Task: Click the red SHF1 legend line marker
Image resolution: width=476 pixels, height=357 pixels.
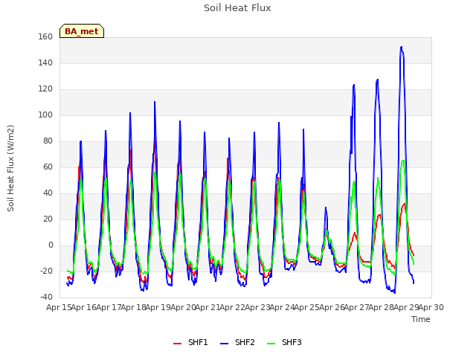Action: 177,344
